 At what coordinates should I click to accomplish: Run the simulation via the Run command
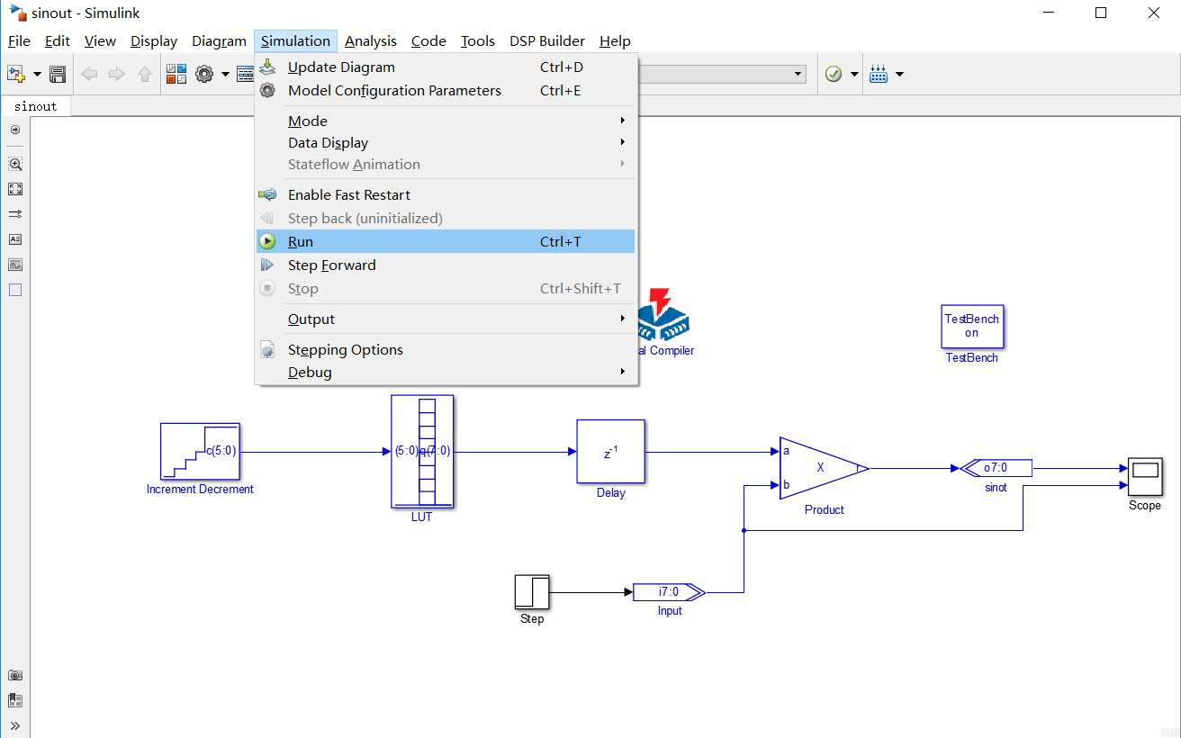(300, 241)
